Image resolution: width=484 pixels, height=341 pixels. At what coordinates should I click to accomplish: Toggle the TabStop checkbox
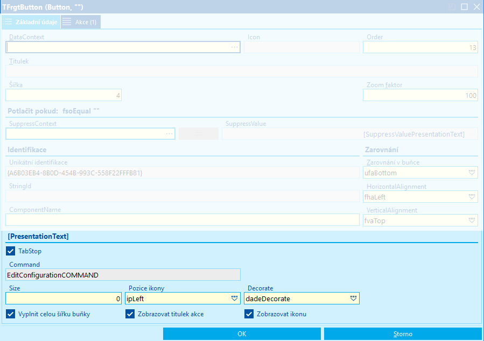tap(10, 251)
